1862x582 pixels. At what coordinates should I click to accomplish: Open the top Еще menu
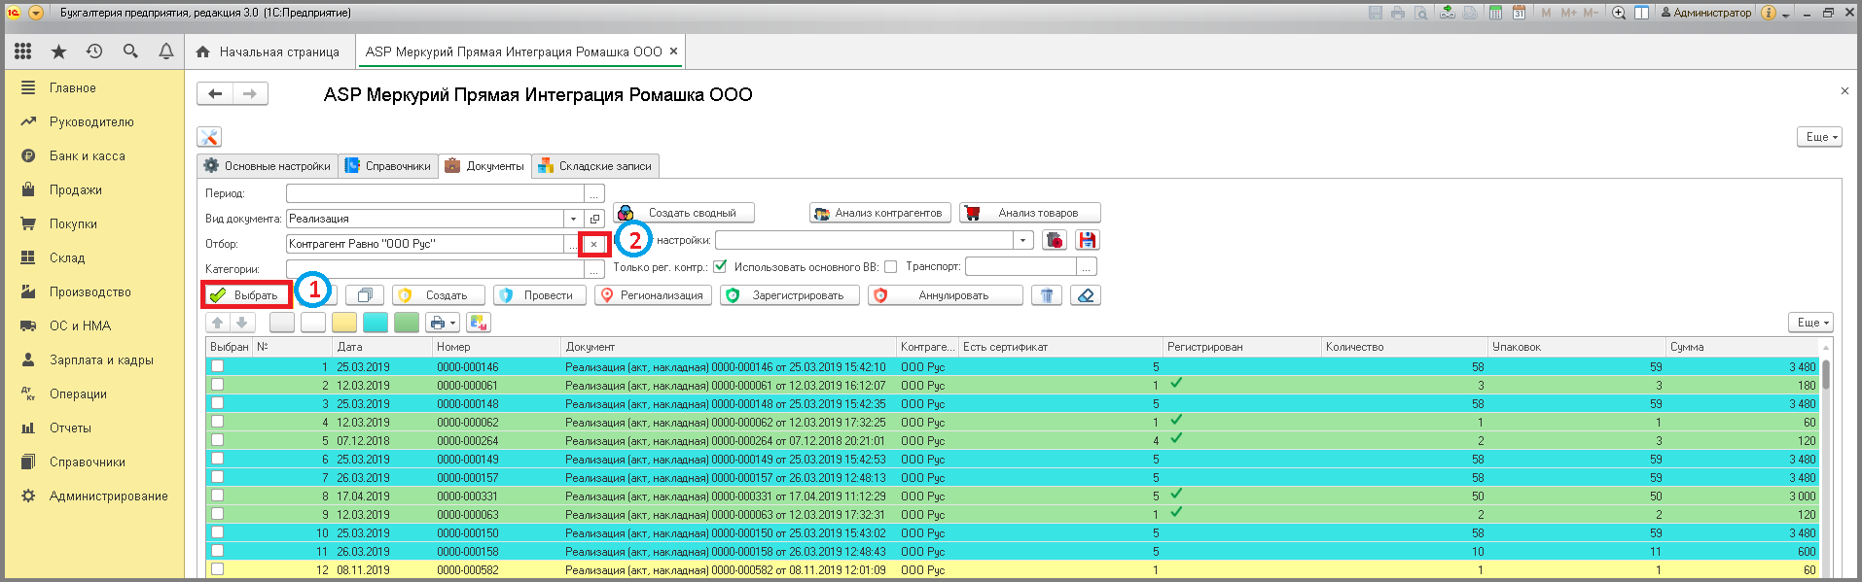[x=1819, y=137]
